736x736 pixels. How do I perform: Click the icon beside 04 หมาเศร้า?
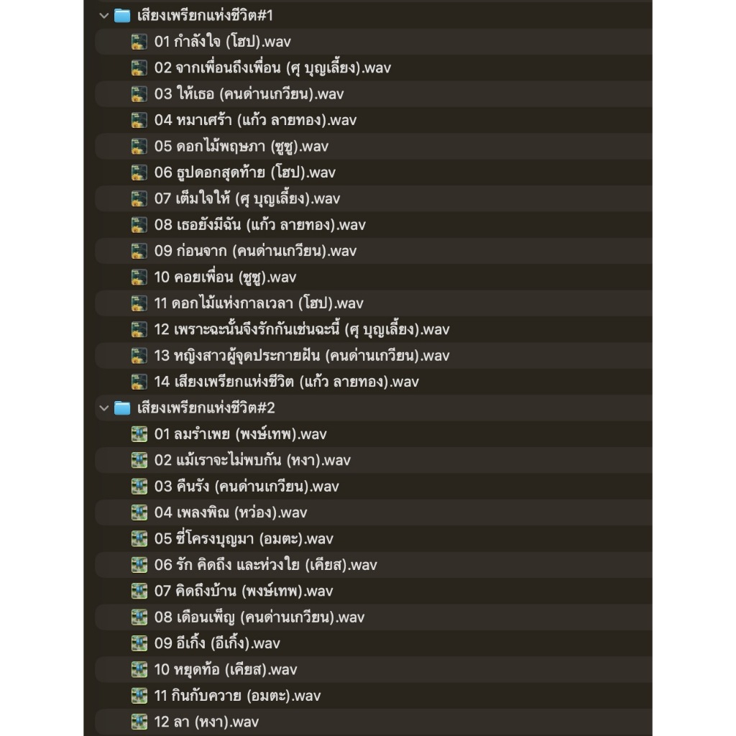[x=139, y=120]
